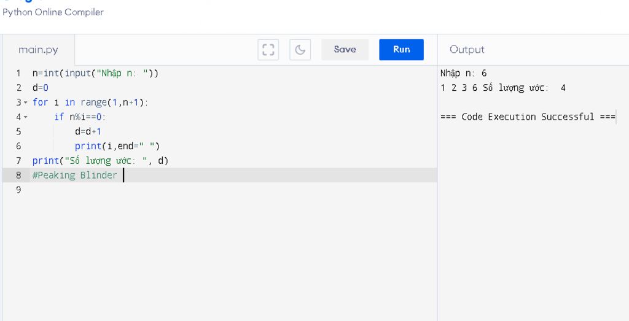
Task: Click the print "Số lượng ước" line
Action: [x=100, y=161]
